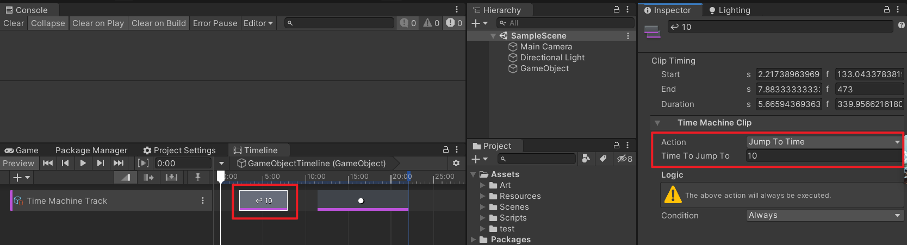Toggle Error Pause in Console
The width and height of the screenshot is (907, 245).
215,23
